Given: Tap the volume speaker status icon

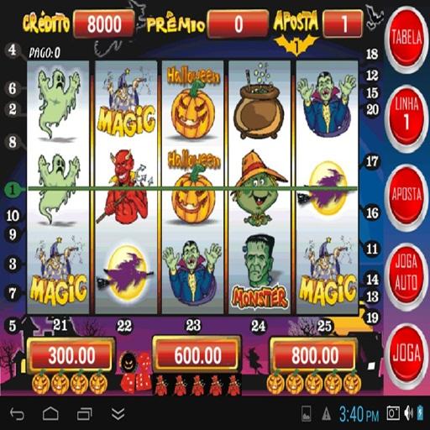Looking at the screenshot, I should (408, 413).
